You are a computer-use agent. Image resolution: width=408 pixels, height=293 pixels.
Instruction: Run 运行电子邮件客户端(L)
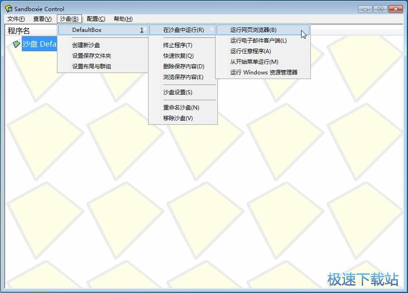pos(263,41)
